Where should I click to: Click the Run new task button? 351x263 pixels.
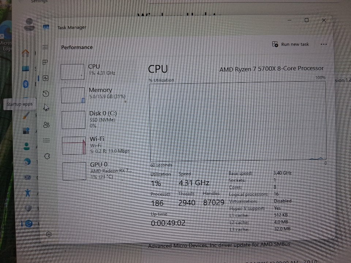pyautogui.click(x=291, y=44)
